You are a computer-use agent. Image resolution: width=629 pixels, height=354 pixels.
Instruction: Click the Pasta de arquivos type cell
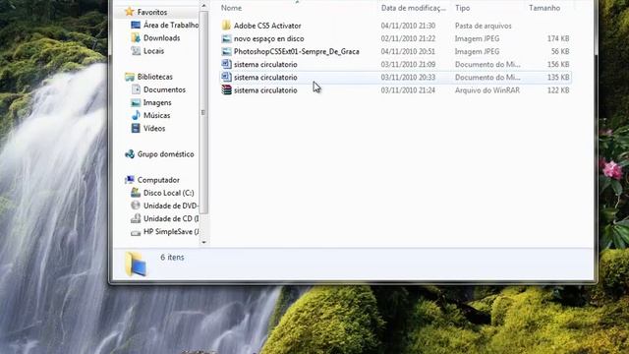[483, 26]
